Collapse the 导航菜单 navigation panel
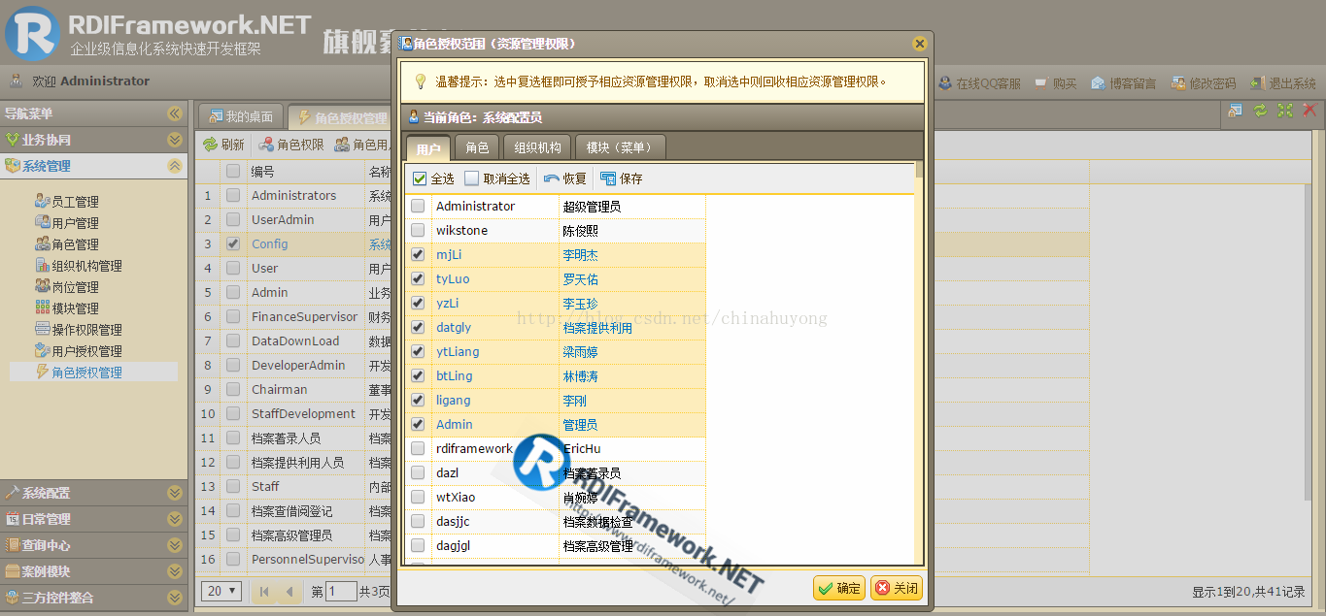 point(174,113)
